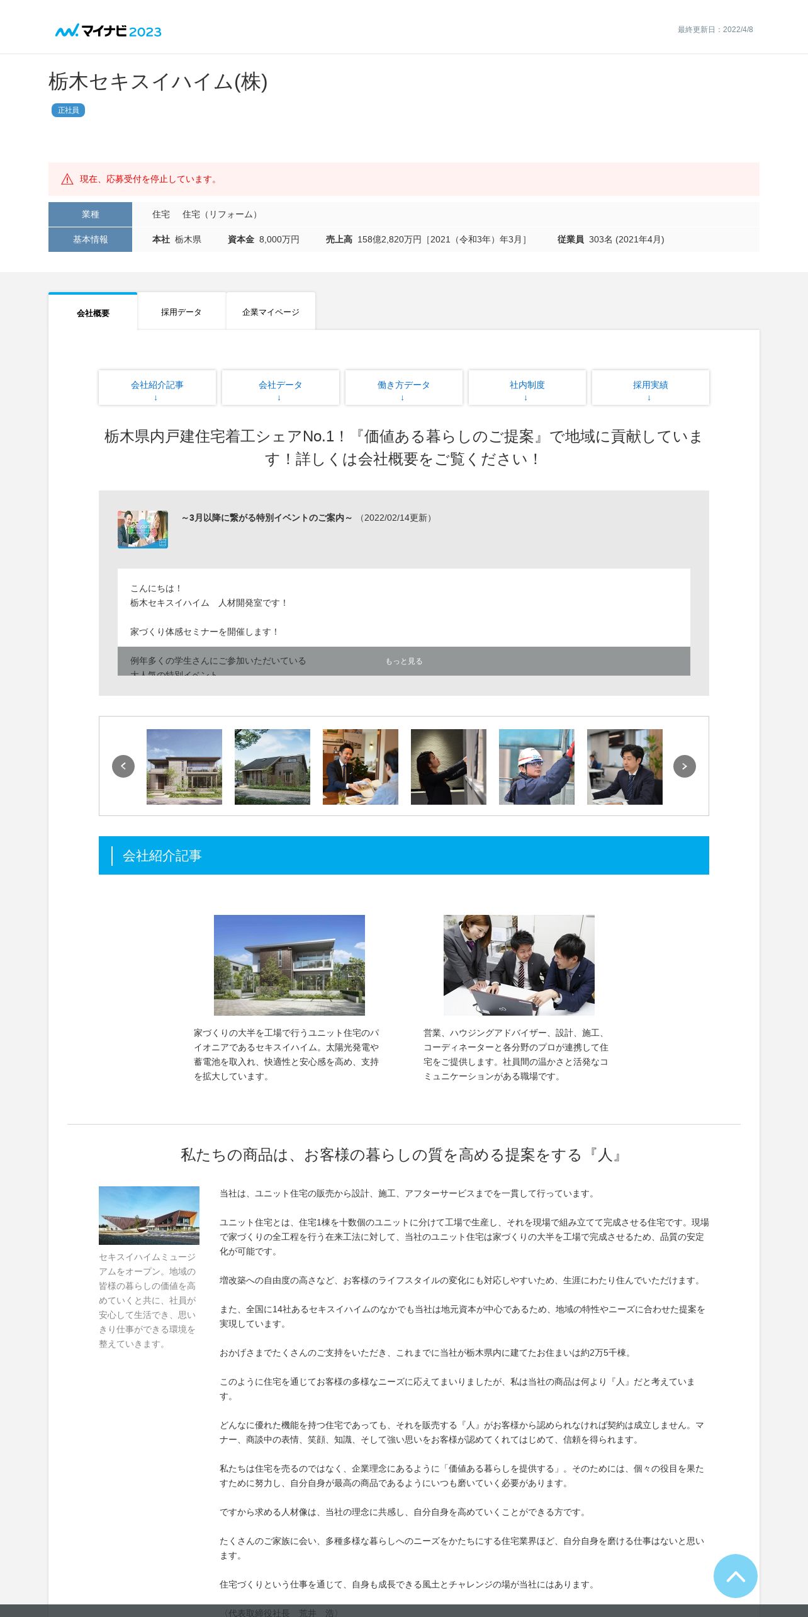This screenshot has height=1617, width=808.
Task: Click the previous arrow in photo carousel
Action: (123, 766)
